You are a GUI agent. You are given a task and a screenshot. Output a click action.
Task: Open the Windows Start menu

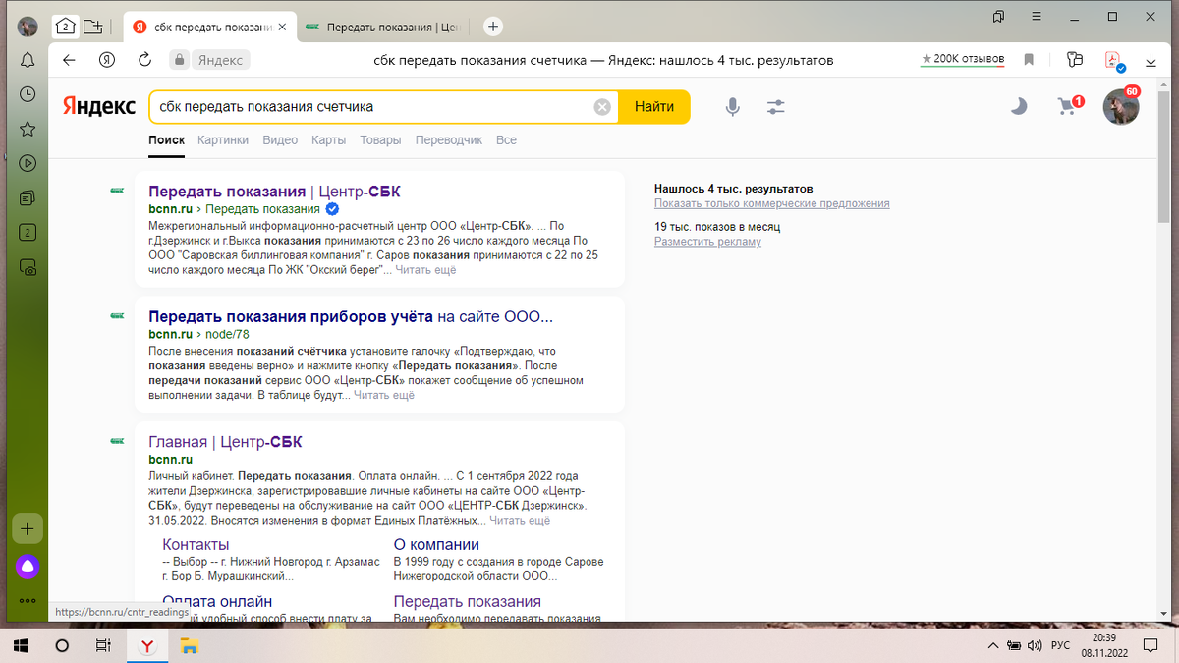coord(23,646)
